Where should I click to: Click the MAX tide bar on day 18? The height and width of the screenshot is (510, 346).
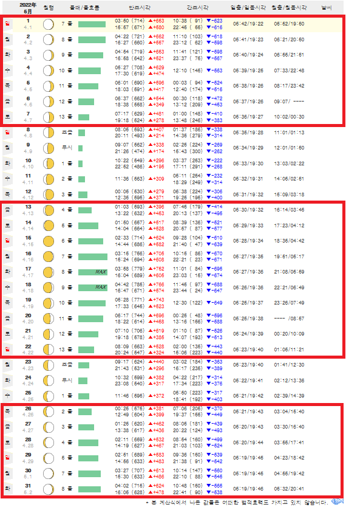93,288
